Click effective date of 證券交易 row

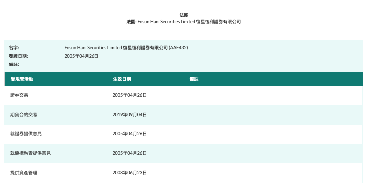tap(129, 95)
